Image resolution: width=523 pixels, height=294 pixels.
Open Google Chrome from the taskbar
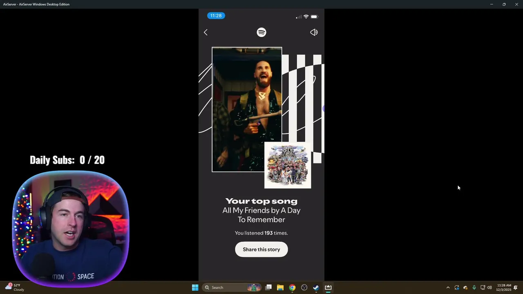pos(292,287)
